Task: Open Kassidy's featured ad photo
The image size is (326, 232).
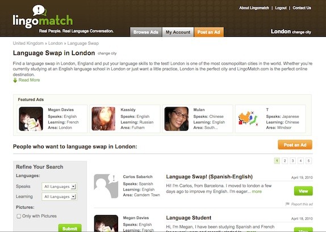Action: click(103, 119)
